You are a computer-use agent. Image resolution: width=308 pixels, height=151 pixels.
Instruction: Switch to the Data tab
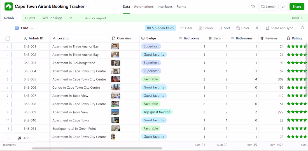coord(126,7)
